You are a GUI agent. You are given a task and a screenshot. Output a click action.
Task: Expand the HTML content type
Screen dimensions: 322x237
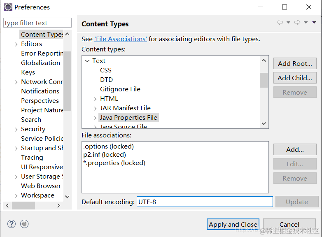pyautogui.click(x=95, y=99)
